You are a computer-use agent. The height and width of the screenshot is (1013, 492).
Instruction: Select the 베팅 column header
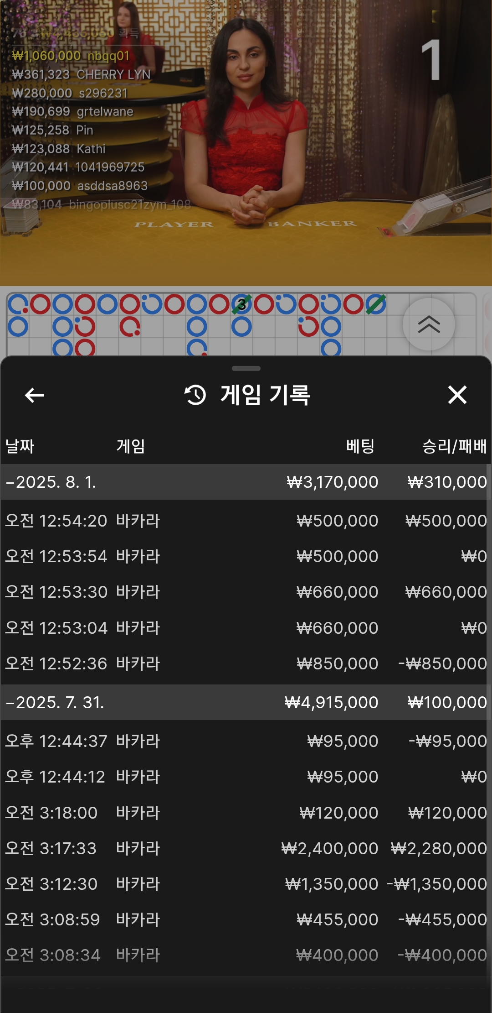tap(360, 446)
